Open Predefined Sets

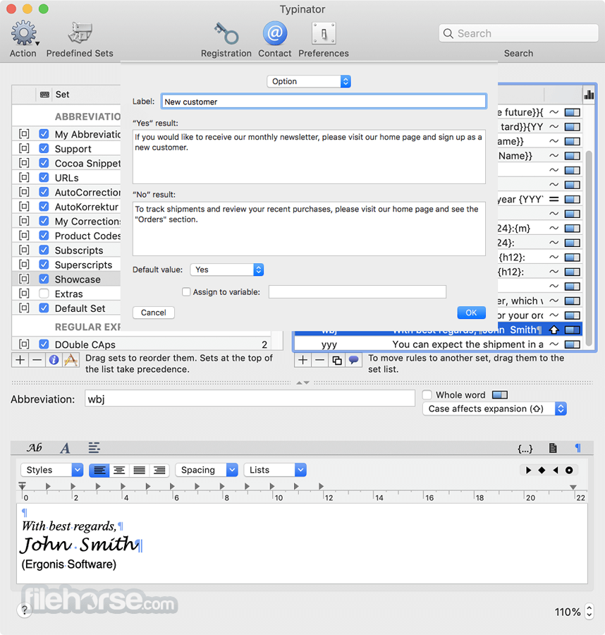pyautogui.click(x=80, y=32)
